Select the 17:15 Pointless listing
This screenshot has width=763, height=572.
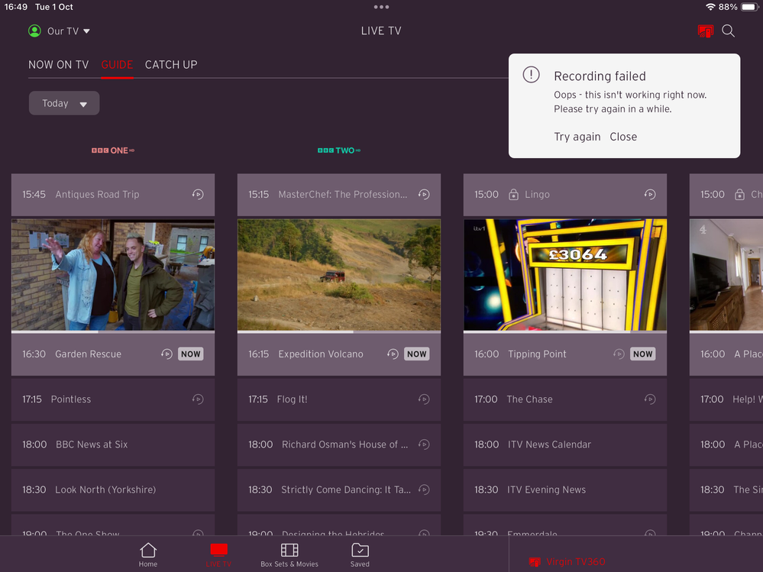113,399
